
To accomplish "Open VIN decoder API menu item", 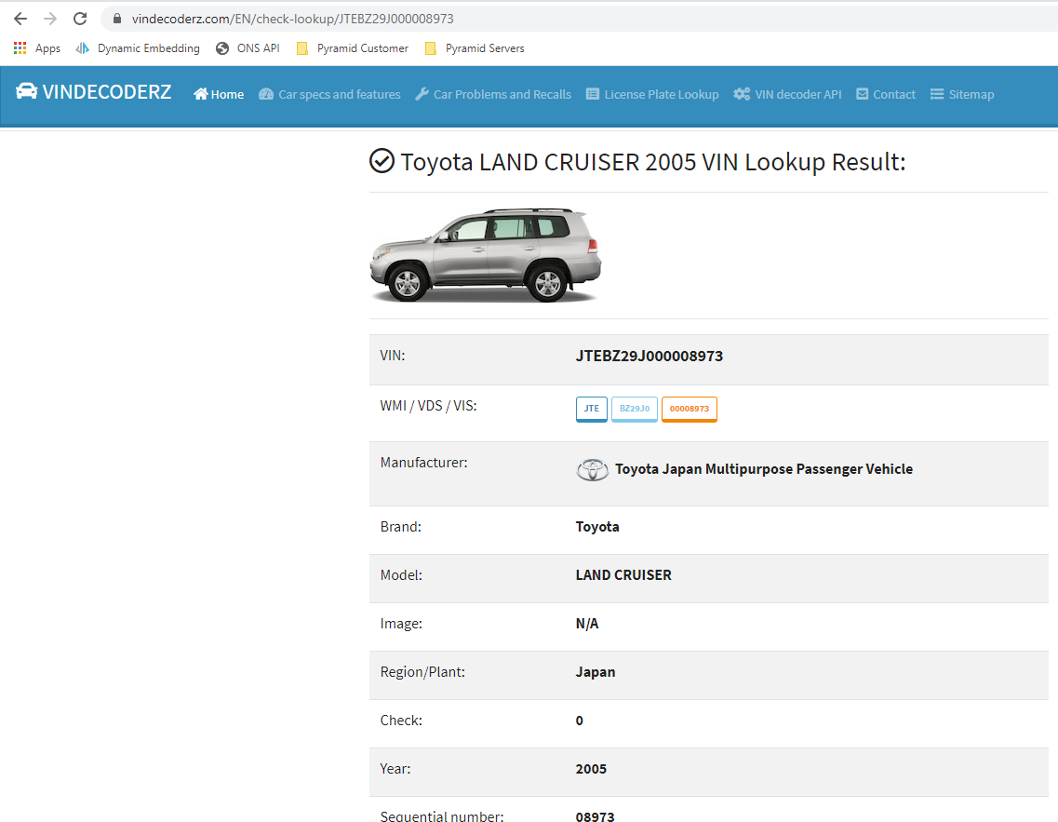I will point(787,94).
